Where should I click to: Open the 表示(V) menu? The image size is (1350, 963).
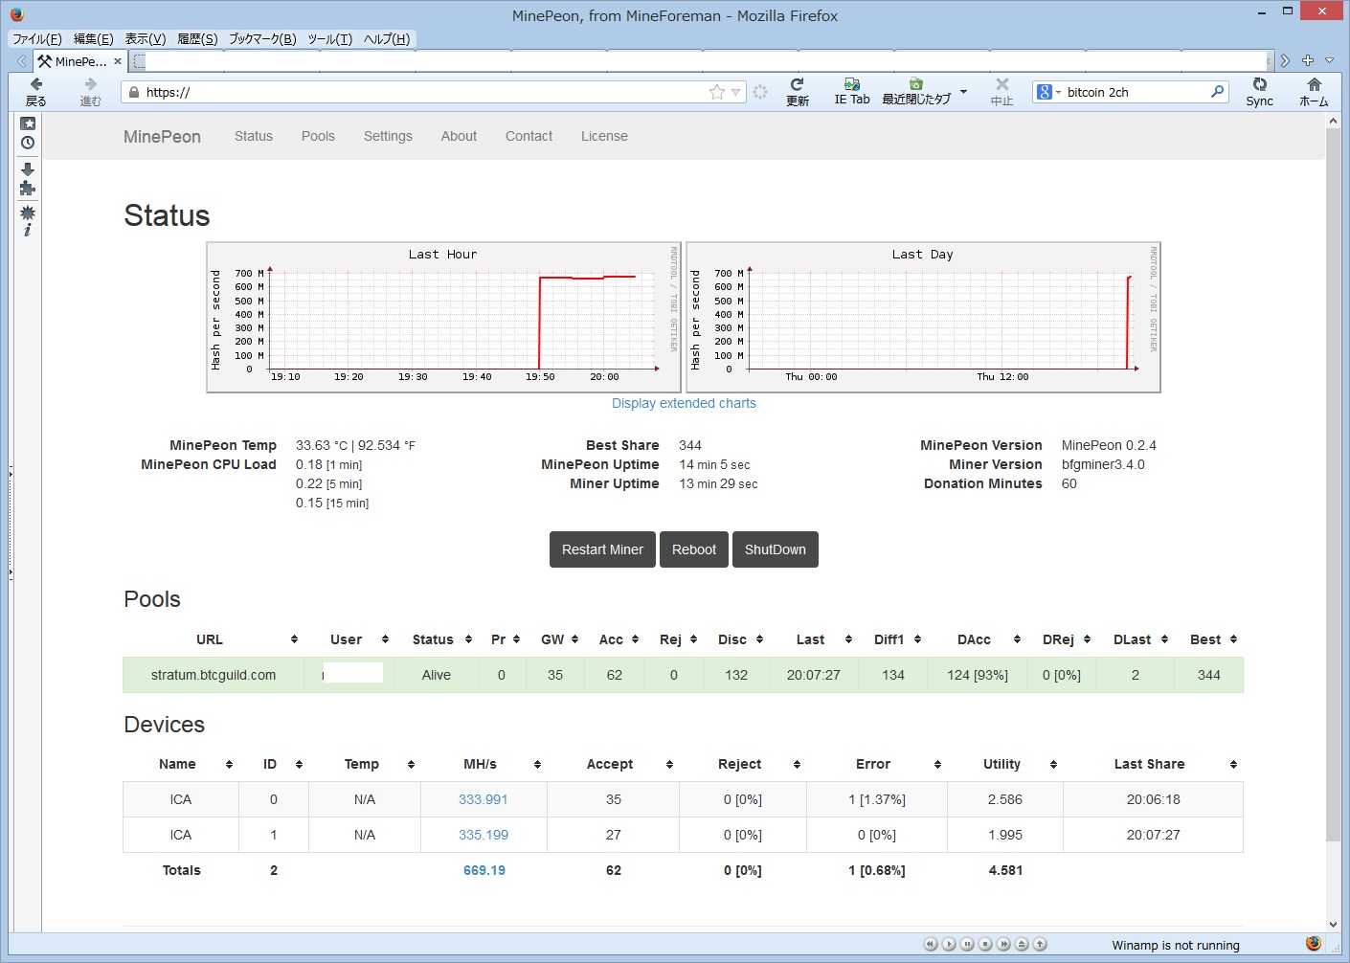[x=146, y=39]
